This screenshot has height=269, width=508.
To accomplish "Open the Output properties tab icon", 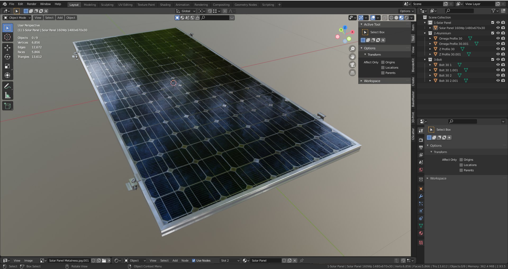I will coord(421,147).
